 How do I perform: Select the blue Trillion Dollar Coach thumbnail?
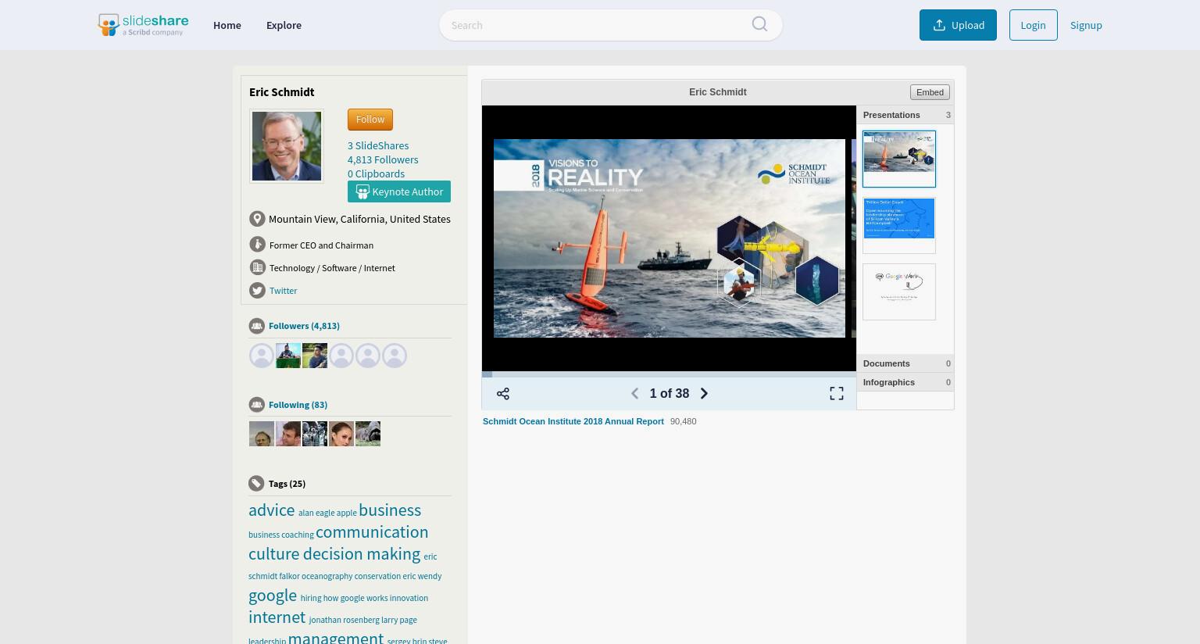(899, 225)
